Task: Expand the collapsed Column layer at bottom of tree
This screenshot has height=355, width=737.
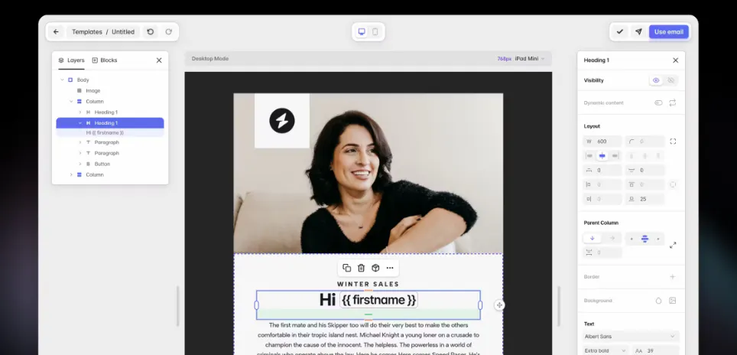Action: 71,175
